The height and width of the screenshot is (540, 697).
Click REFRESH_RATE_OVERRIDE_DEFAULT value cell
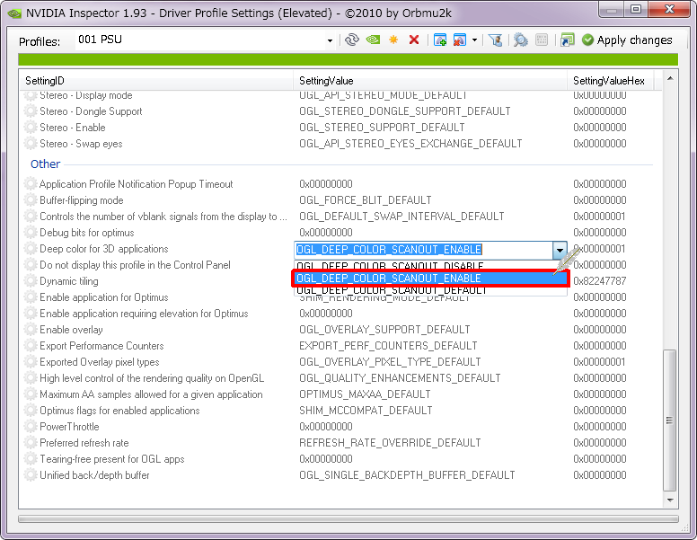pyautogui.click(x=390, y=443)
